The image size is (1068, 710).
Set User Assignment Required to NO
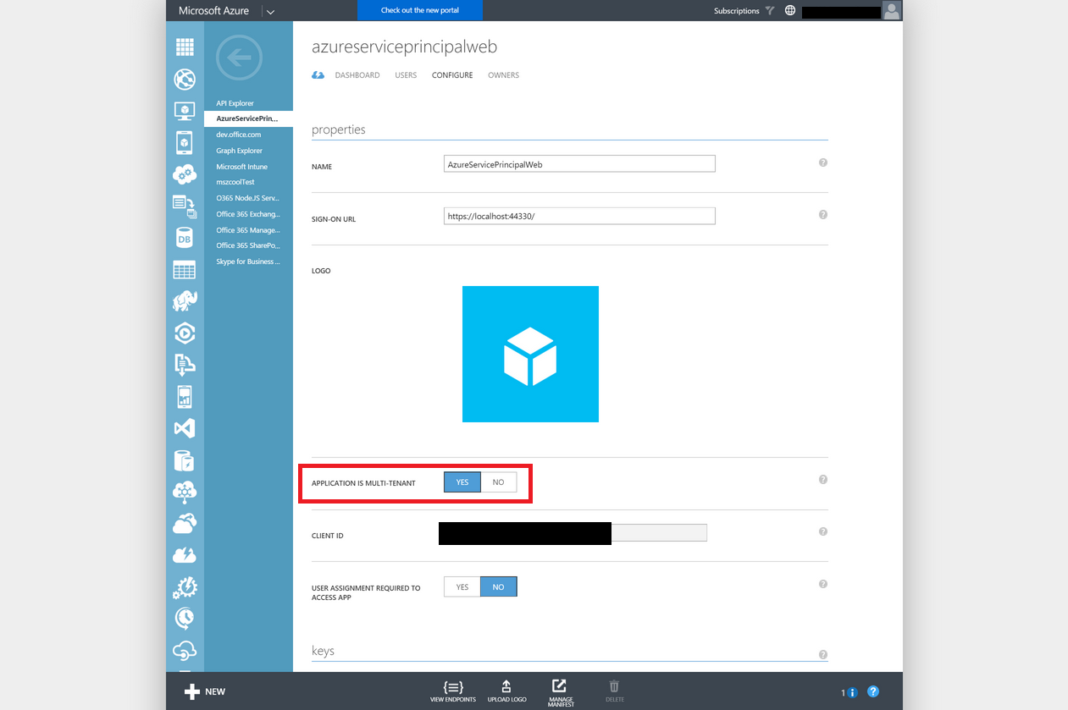(499, 586)
